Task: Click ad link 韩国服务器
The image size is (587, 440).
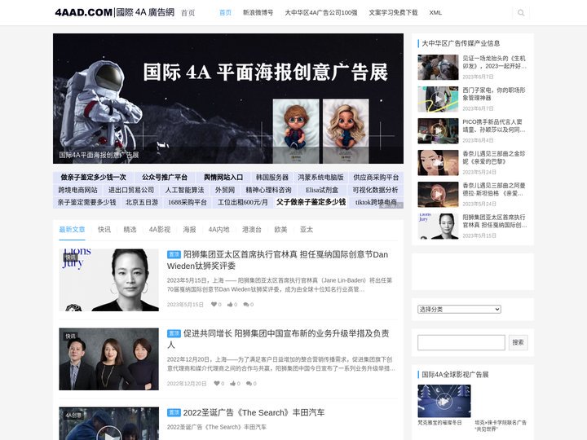Action: 272,178
